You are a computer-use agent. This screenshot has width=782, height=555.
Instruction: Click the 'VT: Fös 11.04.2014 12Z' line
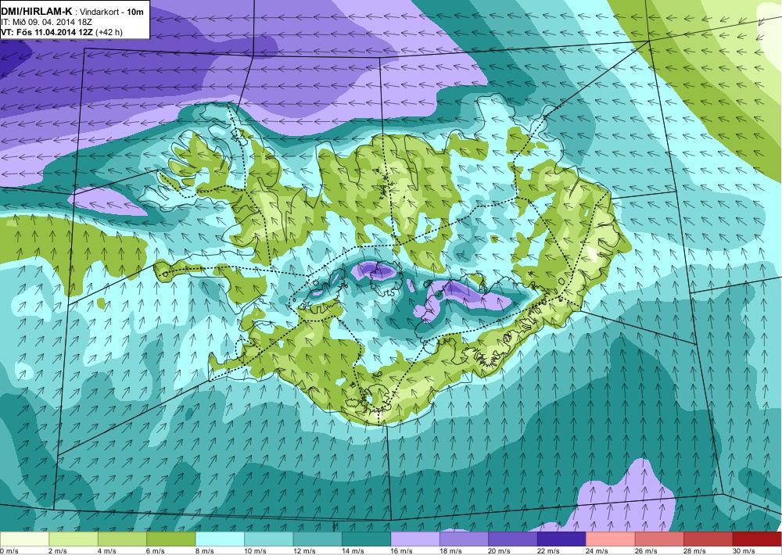pos(47,32)
